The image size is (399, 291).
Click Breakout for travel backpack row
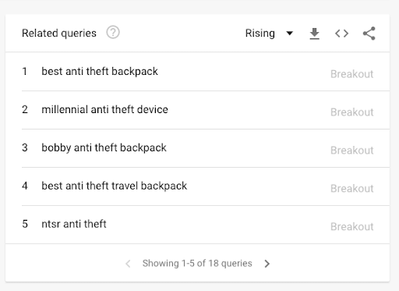(x=352, y=189)
